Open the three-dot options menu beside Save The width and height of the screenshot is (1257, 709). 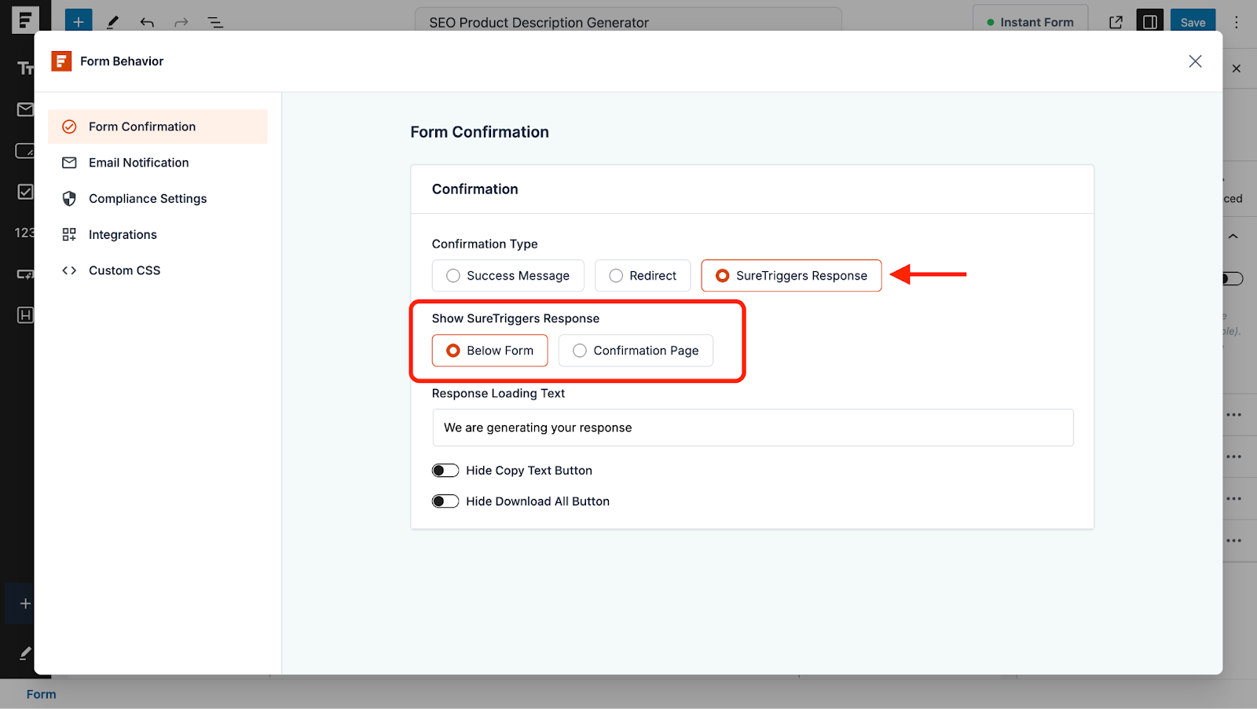click(1237, 21)
